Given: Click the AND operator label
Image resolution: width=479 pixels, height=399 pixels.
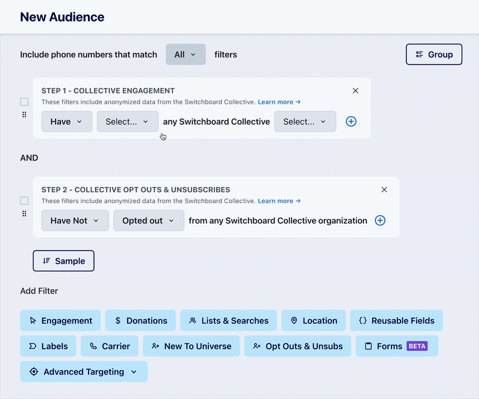Looking at the screenshot, I should 29,158.
